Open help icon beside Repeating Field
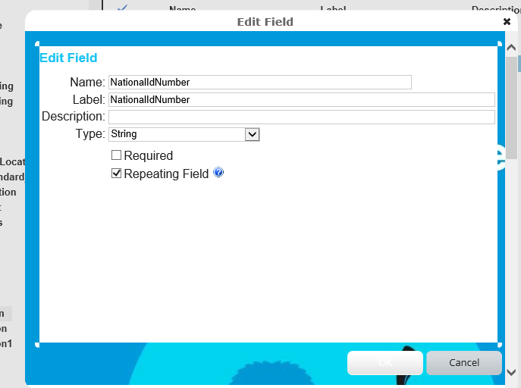Image resolution: width=521 pixels, height=388 pixels. tap(218, 173)
